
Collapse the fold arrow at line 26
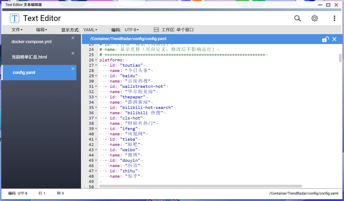[x=96, y=60]
